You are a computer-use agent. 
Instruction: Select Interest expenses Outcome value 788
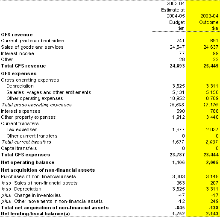214,111
